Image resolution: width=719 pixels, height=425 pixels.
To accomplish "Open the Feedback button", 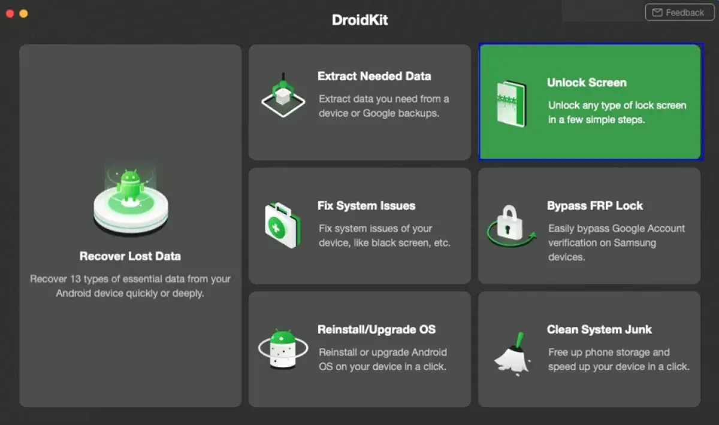I will 679,13.
